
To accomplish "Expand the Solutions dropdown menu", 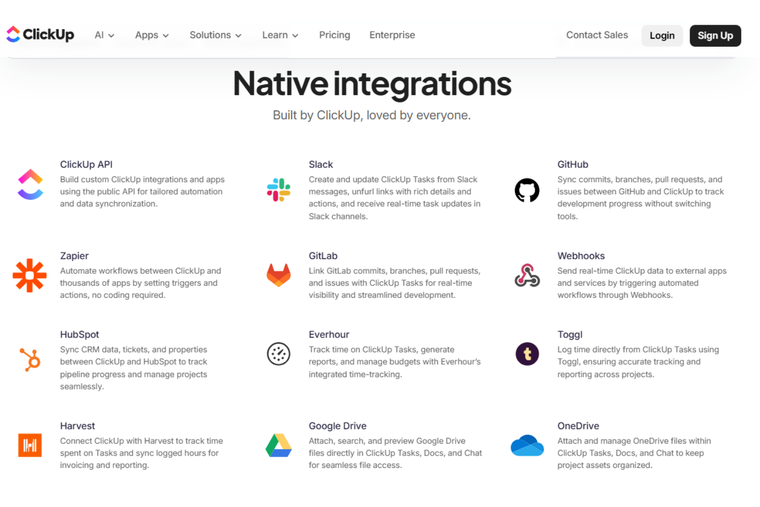I will point(215,35).
